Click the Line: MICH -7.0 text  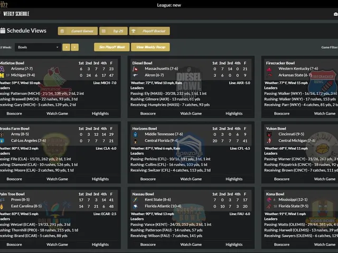[x=105, y=83]
